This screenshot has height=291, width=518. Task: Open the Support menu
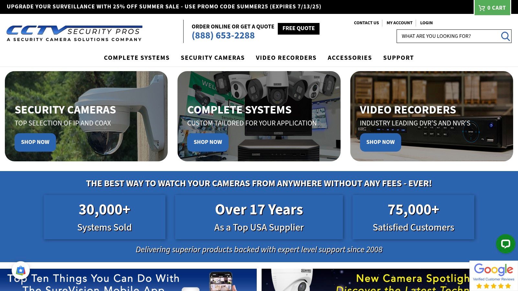point(399,58)
